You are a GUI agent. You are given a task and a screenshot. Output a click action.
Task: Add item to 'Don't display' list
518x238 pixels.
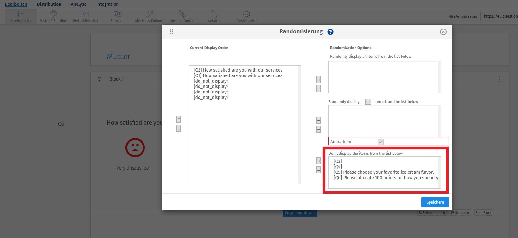click(319, 161)
